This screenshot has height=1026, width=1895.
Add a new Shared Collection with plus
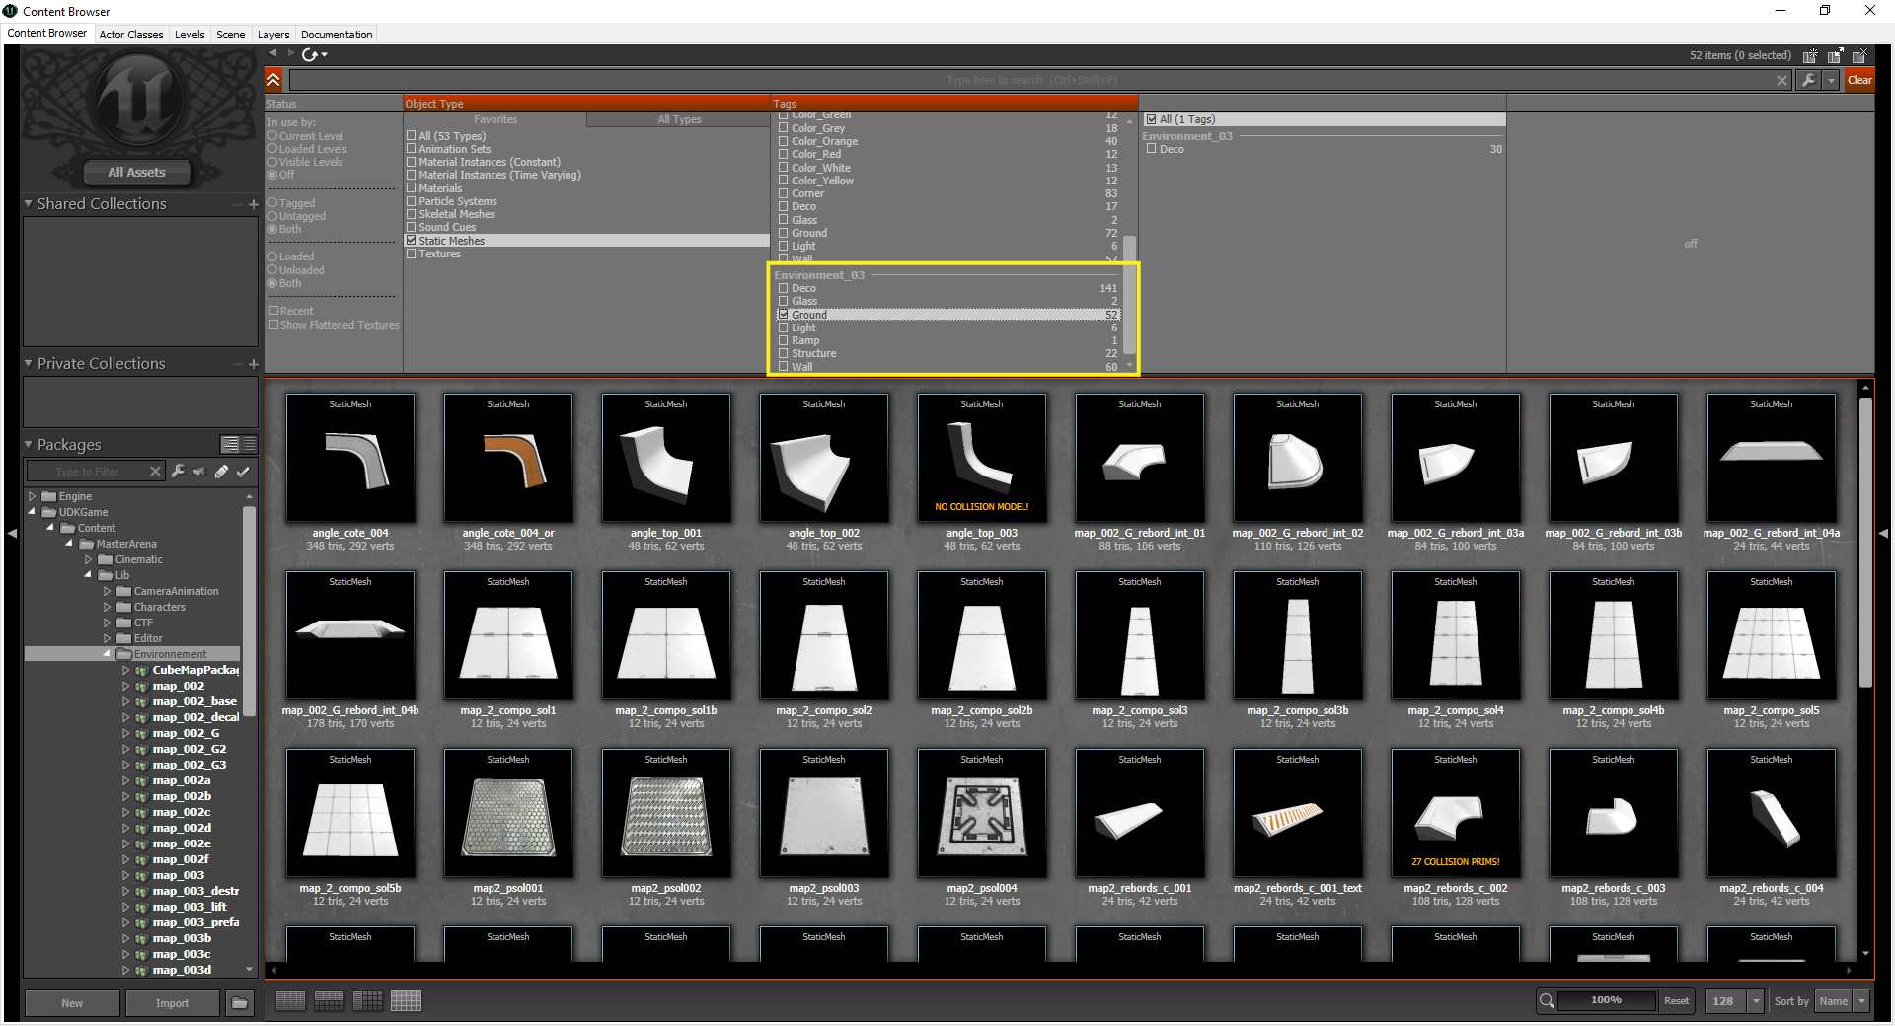(x=253, y=204)
